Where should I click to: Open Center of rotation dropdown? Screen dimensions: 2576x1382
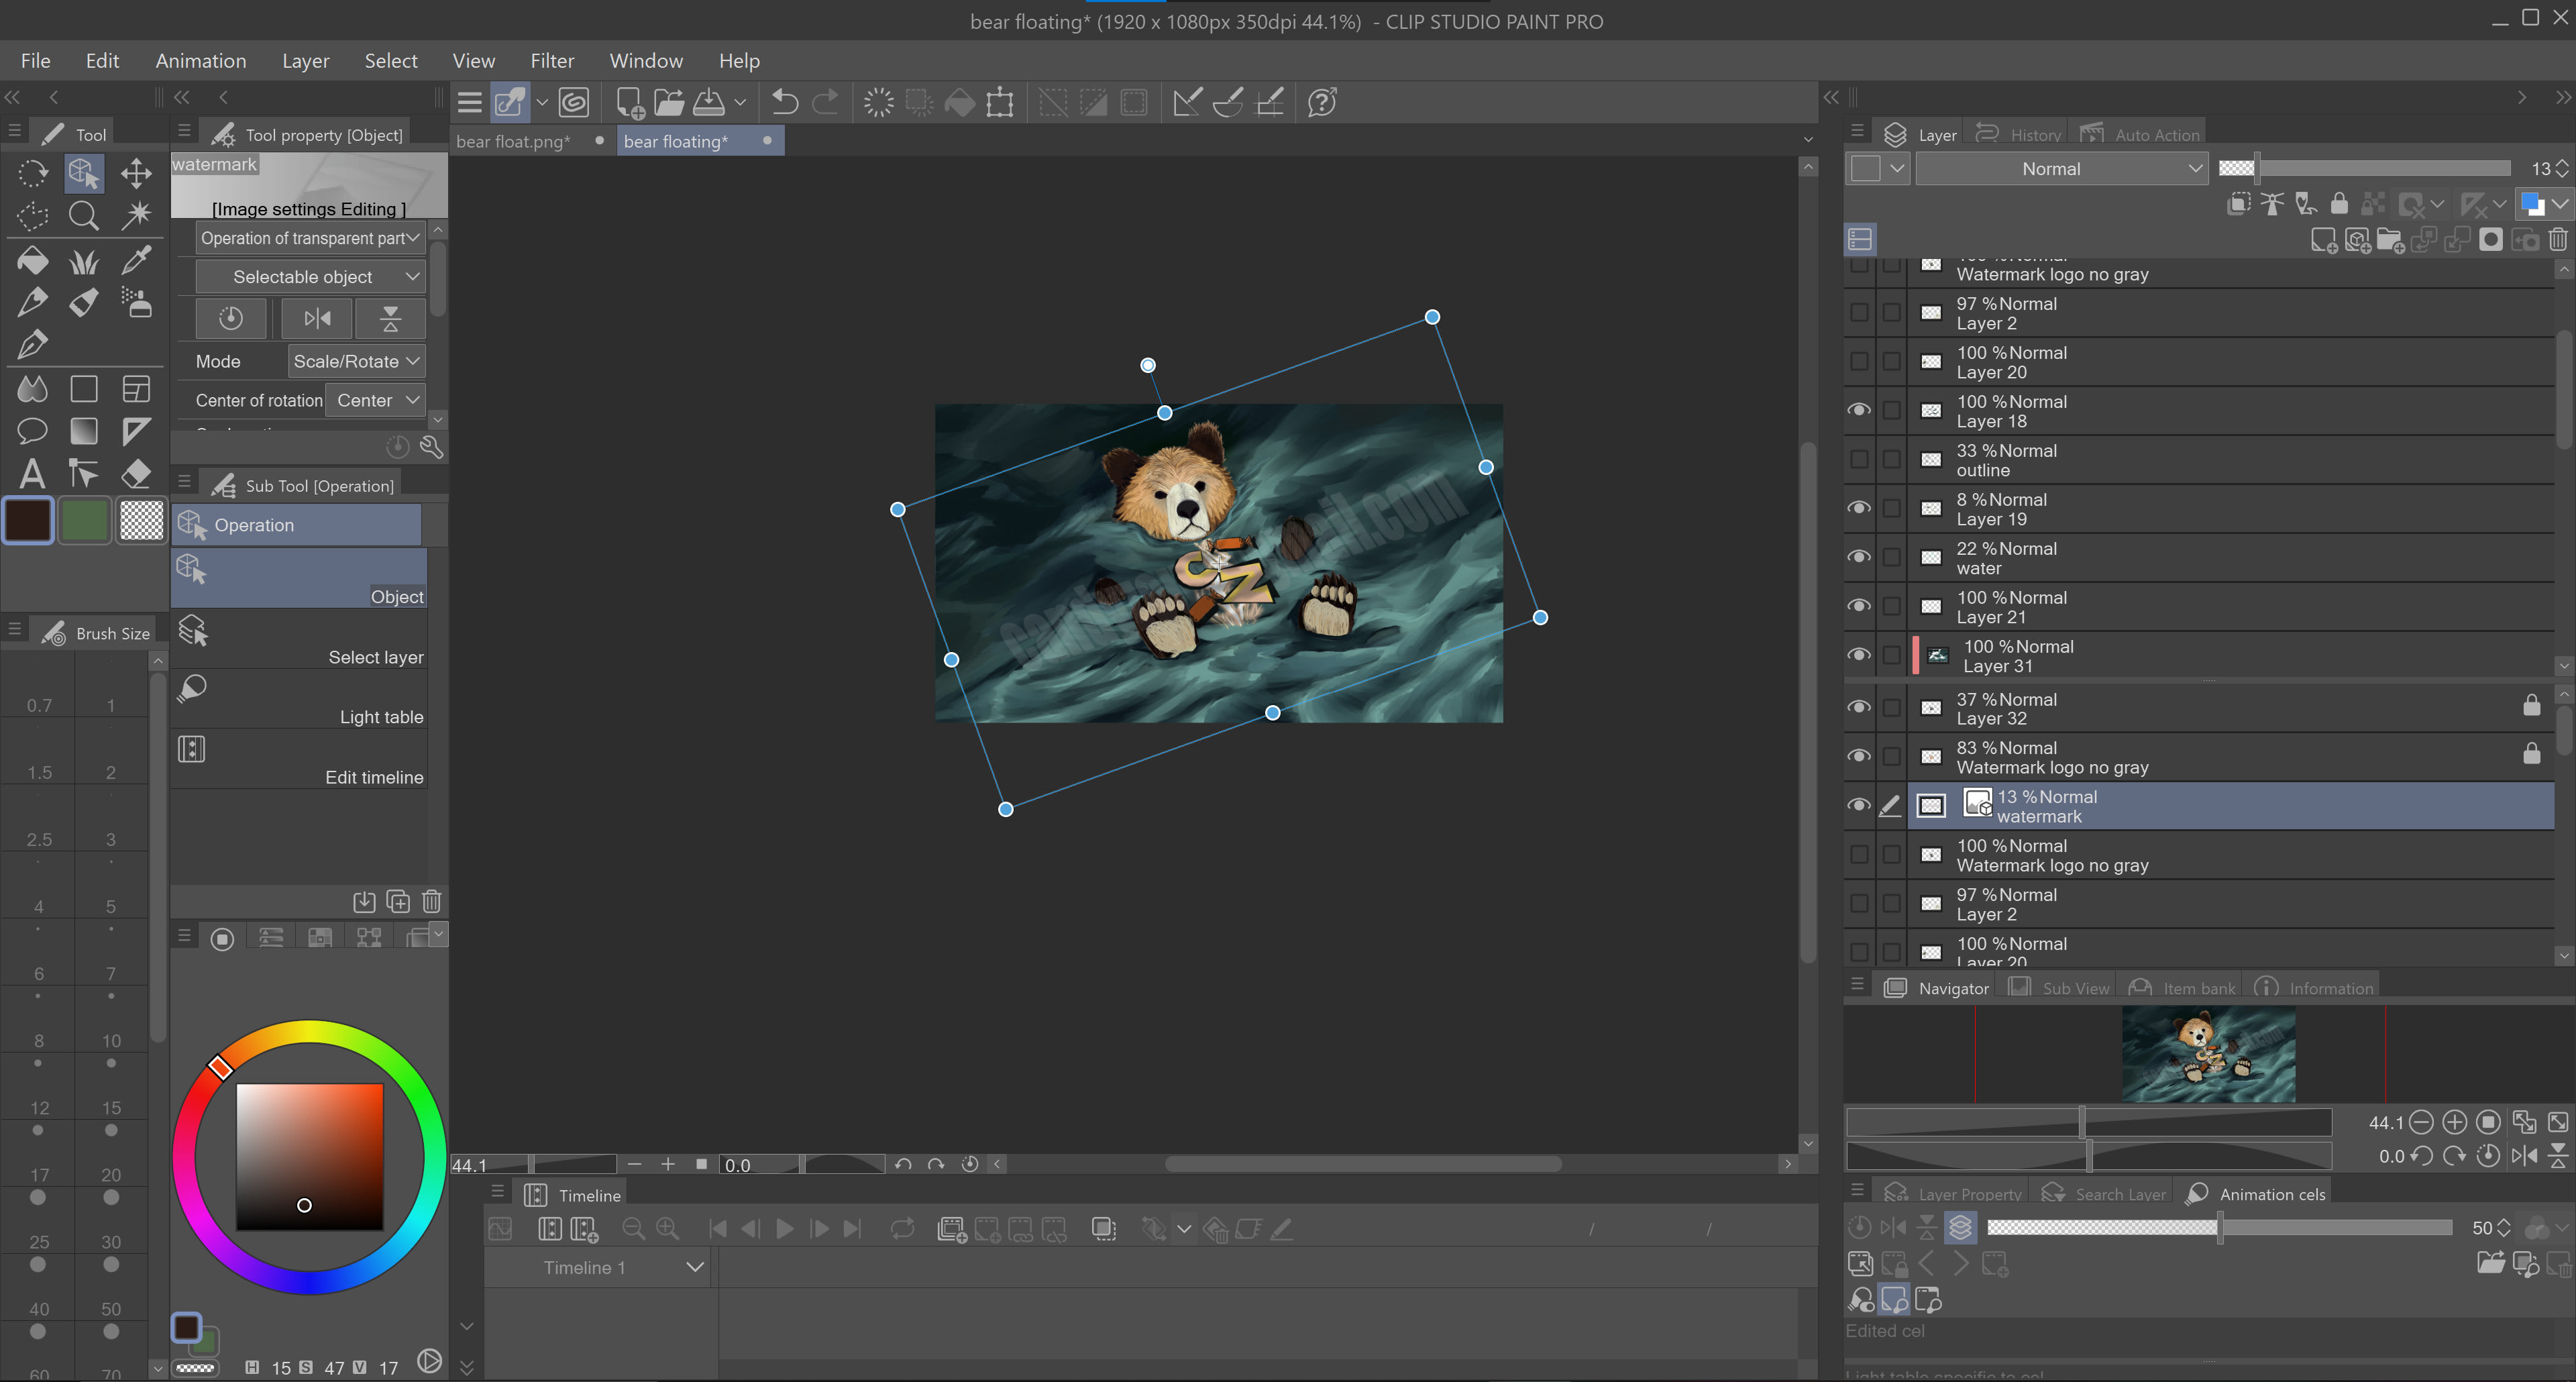coord(376,400)
